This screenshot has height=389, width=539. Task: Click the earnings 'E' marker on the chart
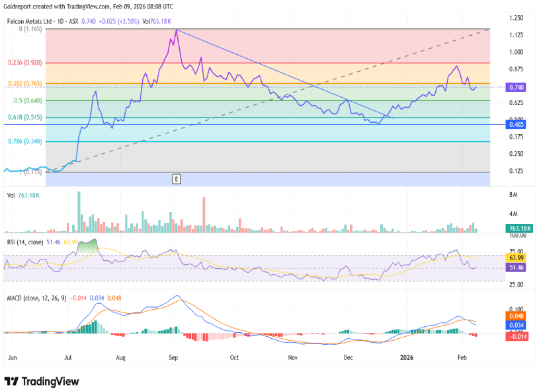(x=176, y=179)
